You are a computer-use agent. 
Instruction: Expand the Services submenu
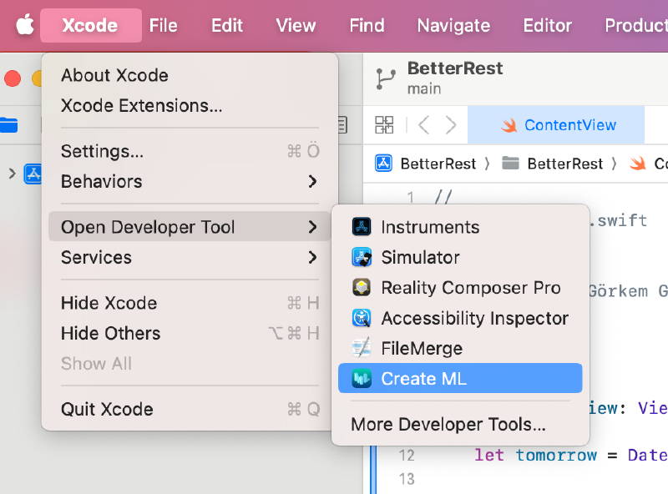pyautogui.click(x=190, y=257)
